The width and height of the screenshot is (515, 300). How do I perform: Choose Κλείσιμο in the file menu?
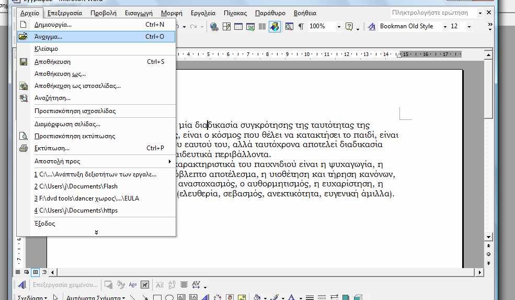pos(96,49)
